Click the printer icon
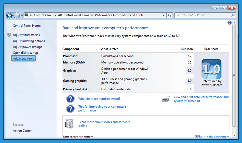 click(166, 99)
